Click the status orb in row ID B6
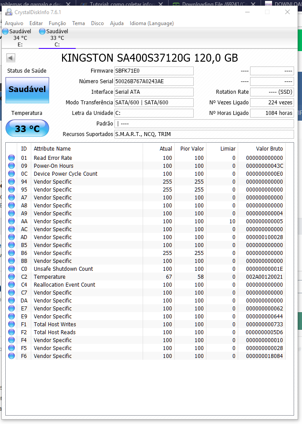Screen dimensions: 302x424 click(x=11, y=253)
